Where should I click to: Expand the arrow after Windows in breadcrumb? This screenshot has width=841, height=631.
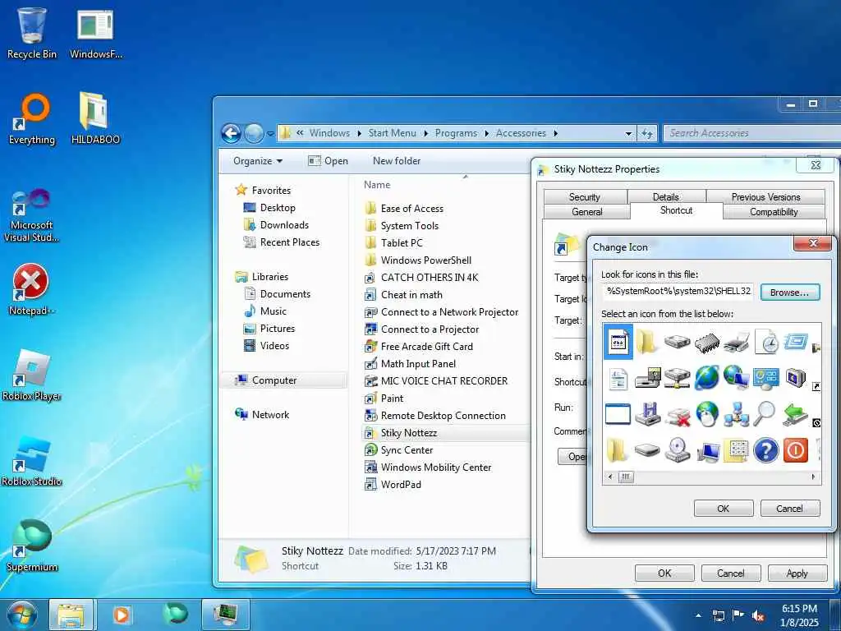[x=359, y=133]
